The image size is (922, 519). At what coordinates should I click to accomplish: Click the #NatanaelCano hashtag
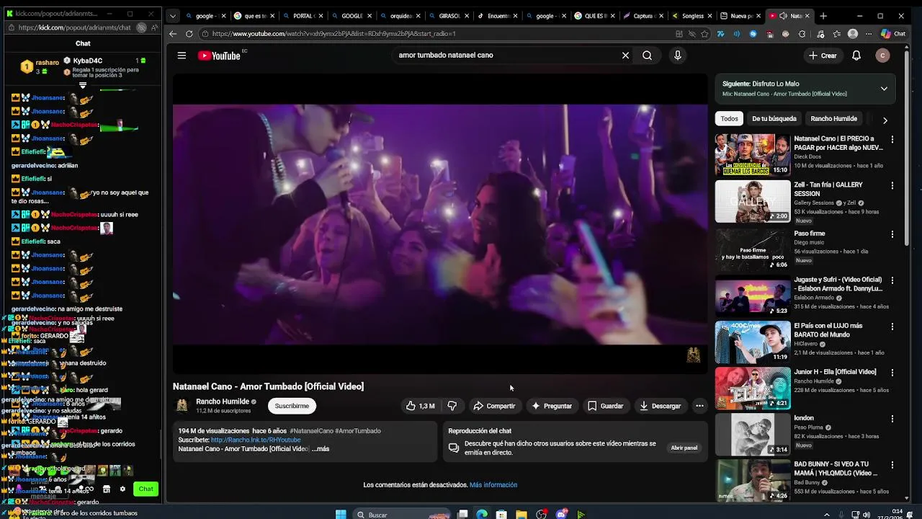pyautogui.click(x=311, y=431)
